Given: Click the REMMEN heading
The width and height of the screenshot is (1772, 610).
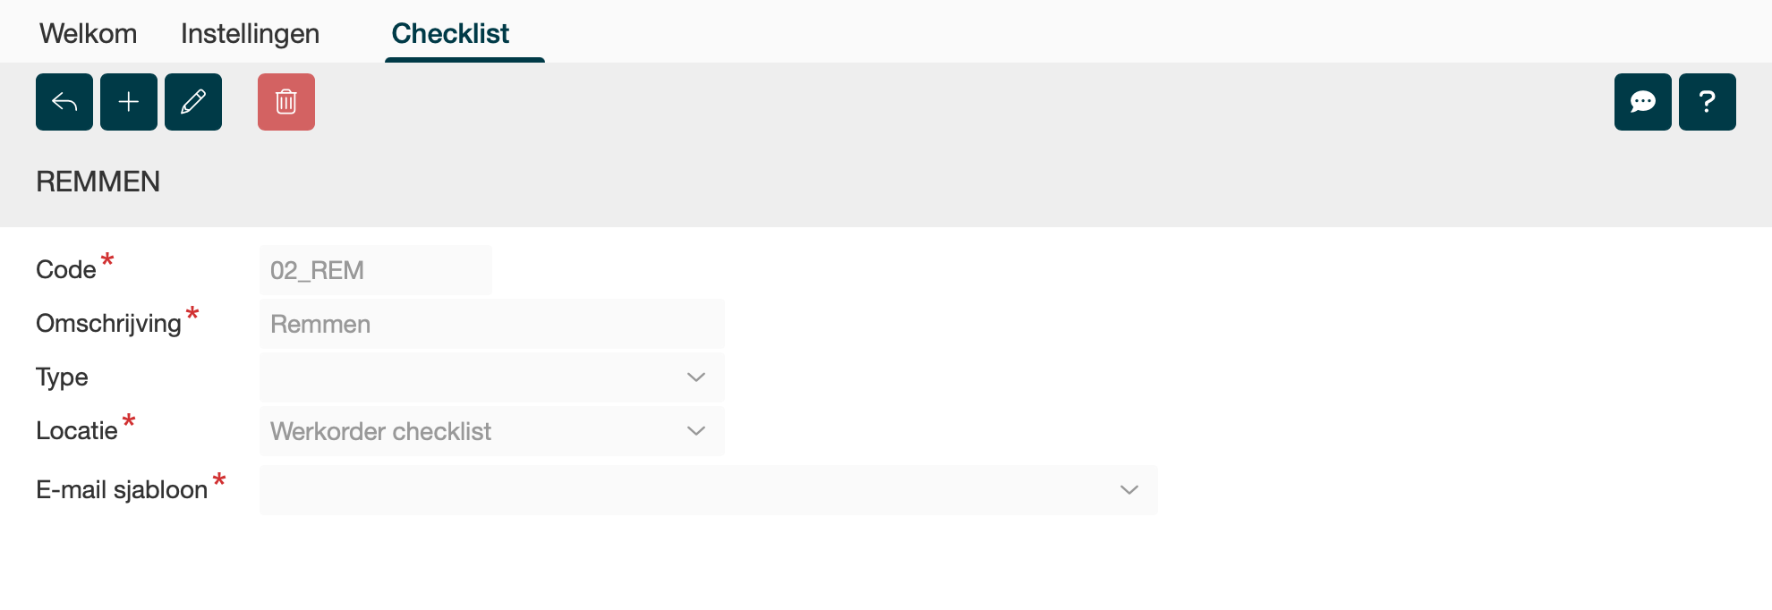Looking at the screenshot, I should [x=98, y=182].
